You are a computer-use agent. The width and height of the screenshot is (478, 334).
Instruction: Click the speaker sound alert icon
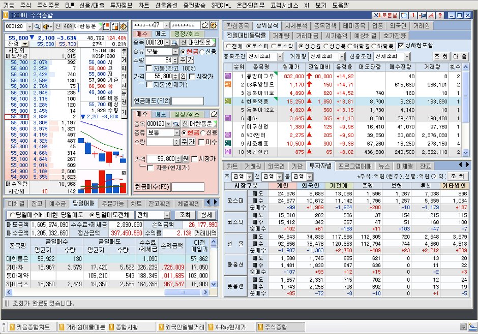click(47, 26)
